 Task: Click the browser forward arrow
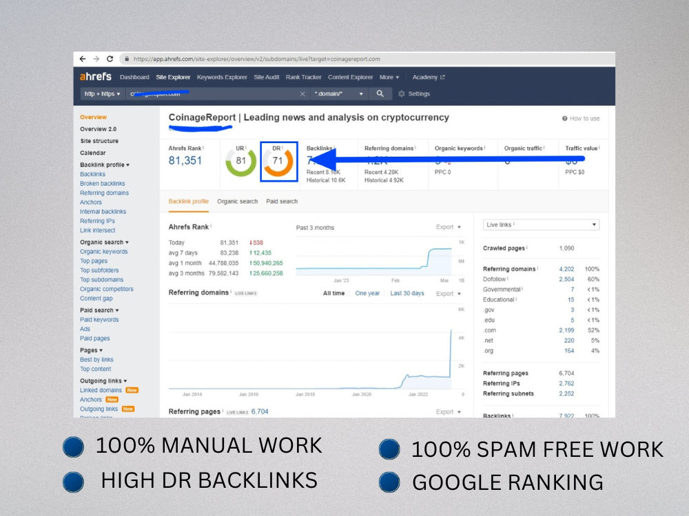point(96,58)
